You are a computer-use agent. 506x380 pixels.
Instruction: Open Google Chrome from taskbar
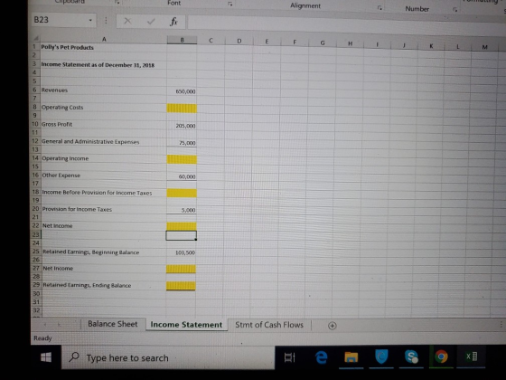441,356
